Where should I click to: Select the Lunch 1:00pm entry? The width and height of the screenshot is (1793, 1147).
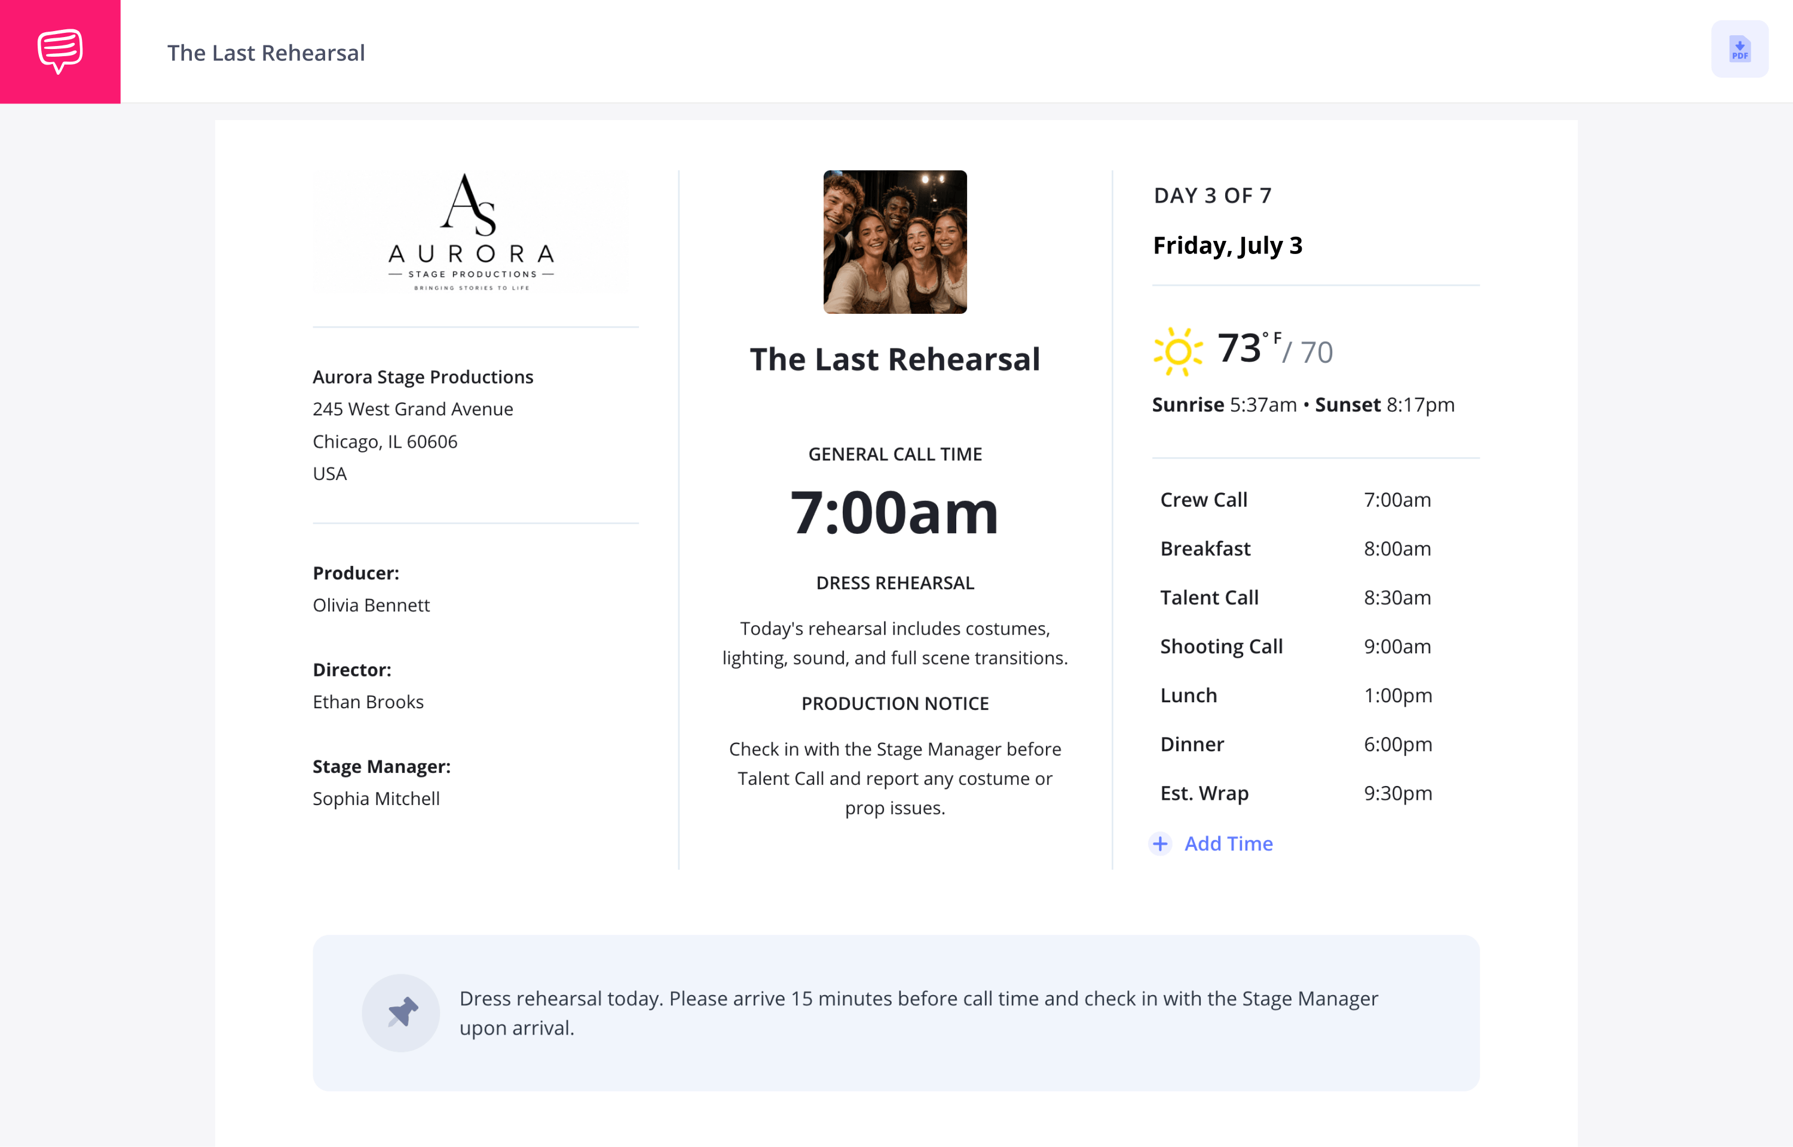click(1296, 696)
